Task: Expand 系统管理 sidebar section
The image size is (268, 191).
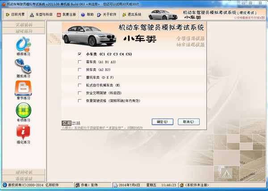Action: 23,178
